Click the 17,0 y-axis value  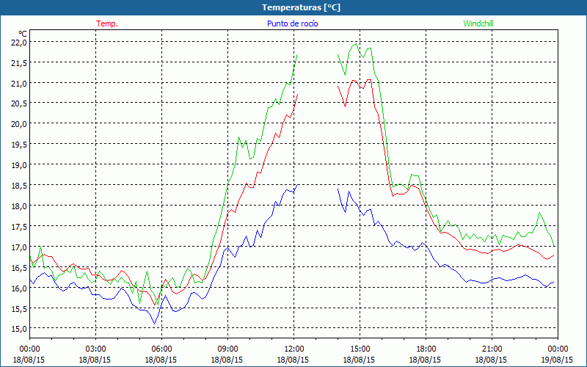tap(18, 247)
